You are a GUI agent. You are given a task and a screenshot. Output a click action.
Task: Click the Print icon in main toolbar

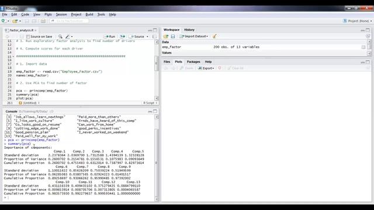pyautogui.click(x=43, y=21)
